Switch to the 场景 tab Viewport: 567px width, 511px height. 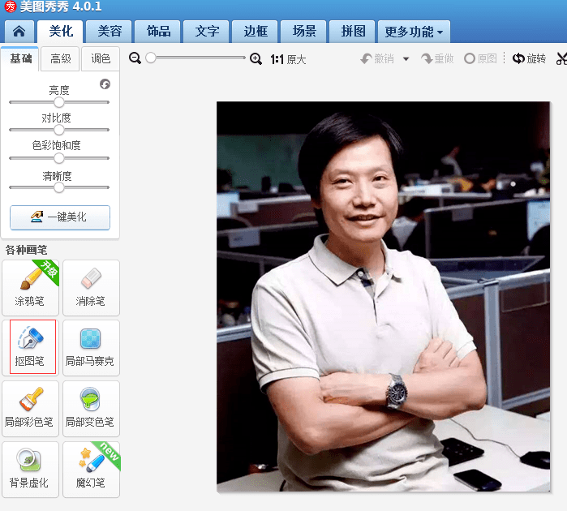click(x=304, y=32)
